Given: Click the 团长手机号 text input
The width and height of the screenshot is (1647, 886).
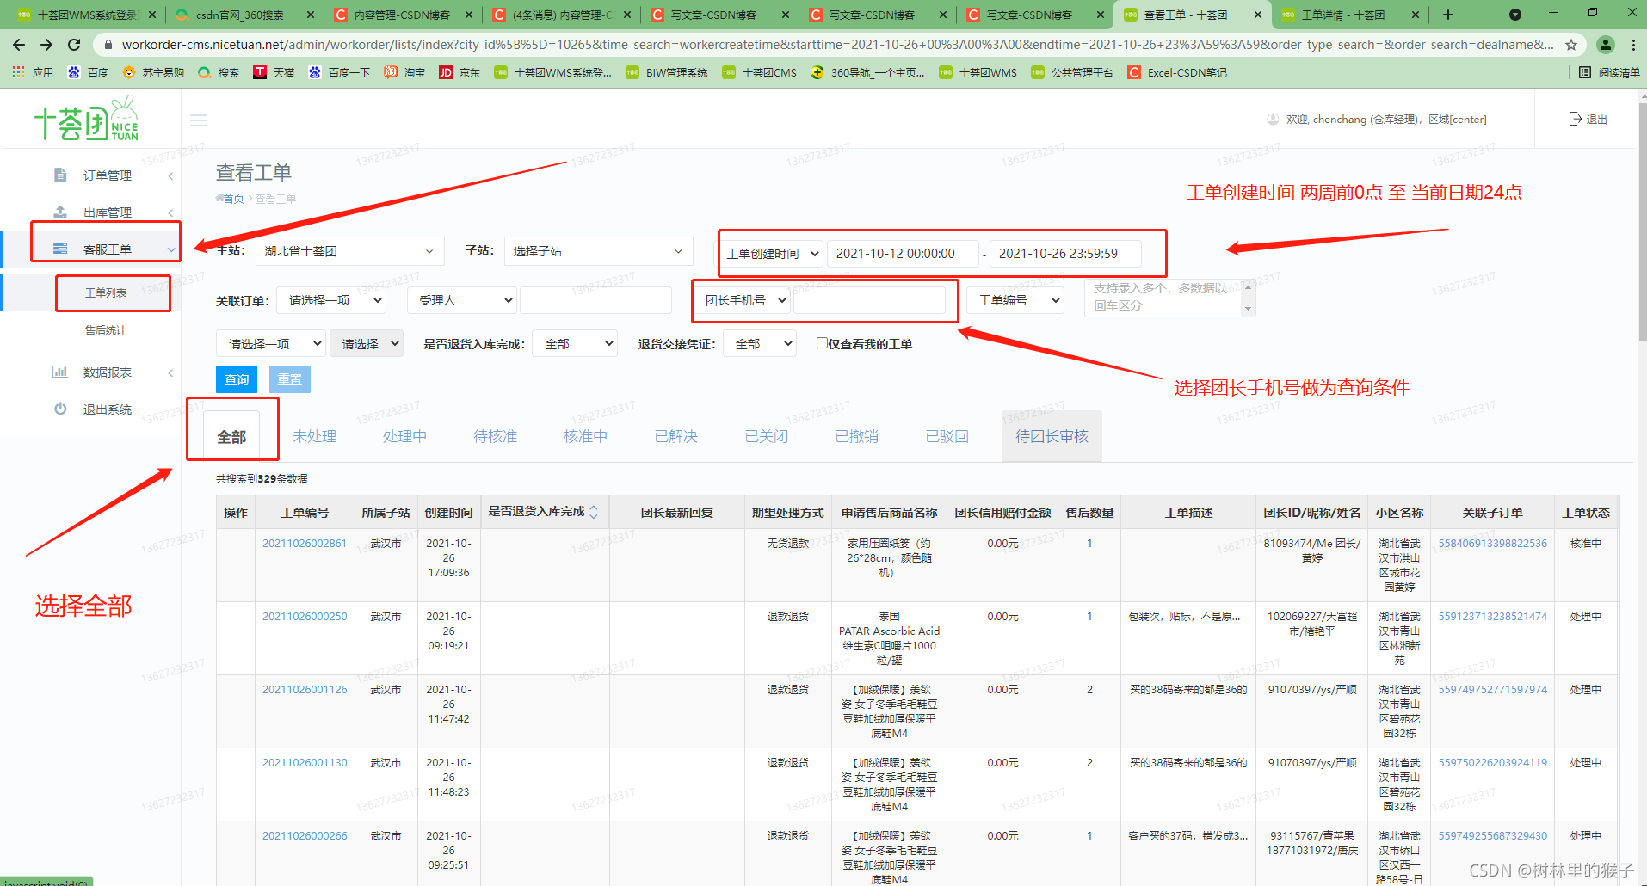Looking at the screenshot, I should [x=869, y=300].
